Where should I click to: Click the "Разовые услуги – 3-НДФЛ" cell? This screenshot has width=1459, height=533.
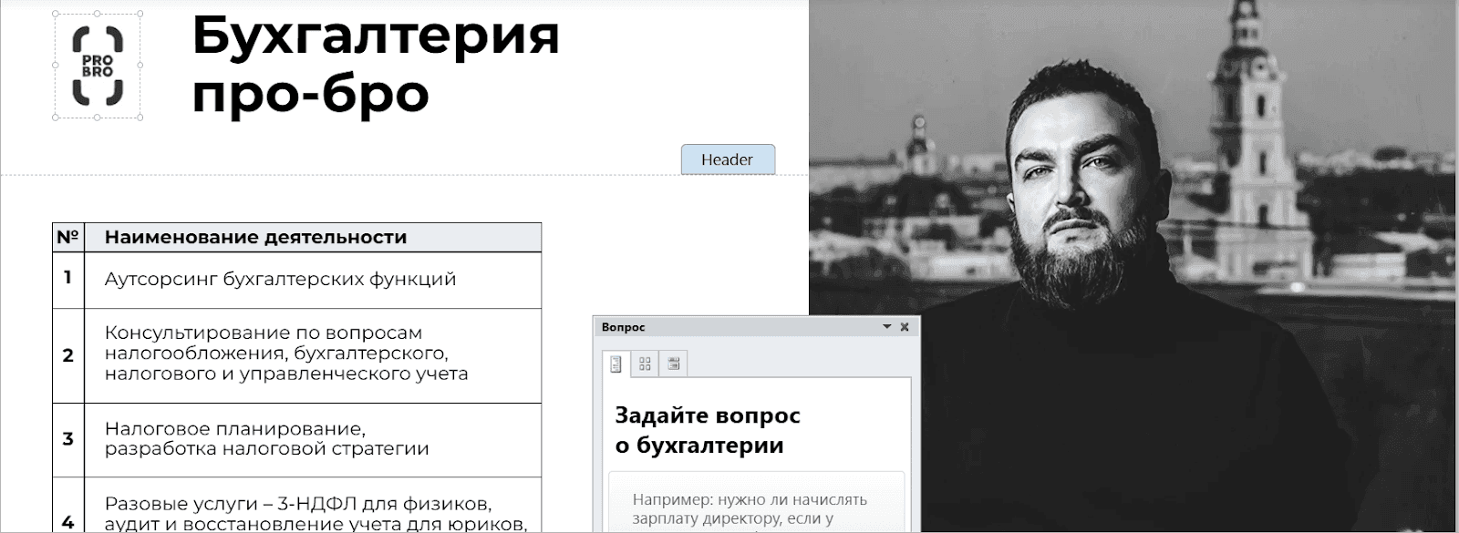(313, 506)
